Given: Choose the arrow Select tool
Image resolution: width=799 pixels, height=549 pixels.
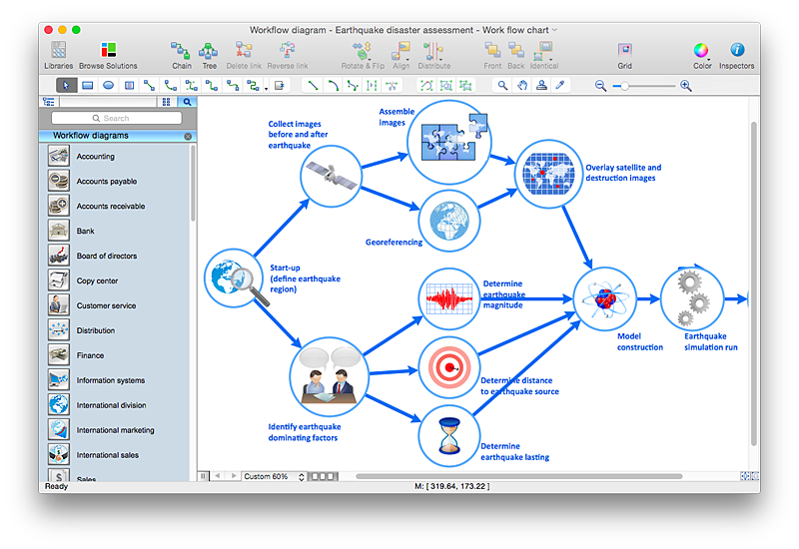Looking at the screenshot, I should coord(66,86).
